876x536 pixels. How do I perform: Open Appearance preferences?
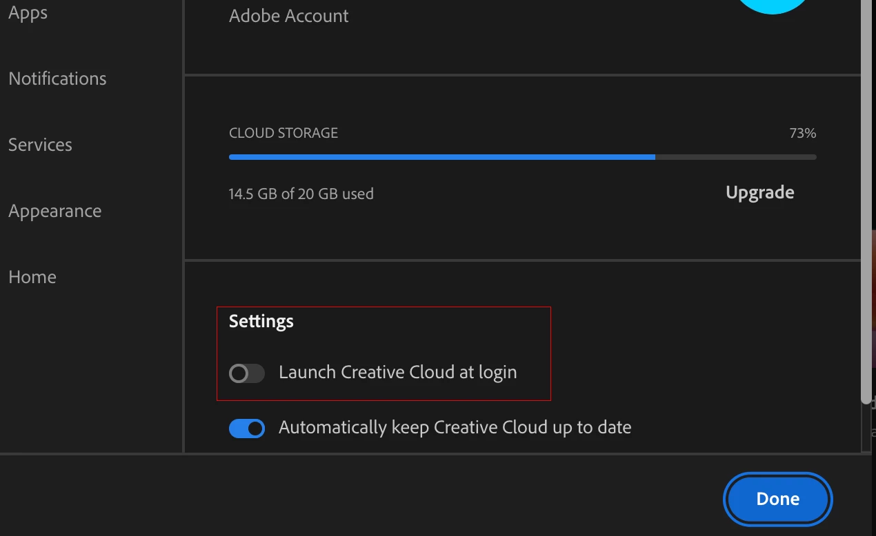pyautogui.click(x=54, y=211)
